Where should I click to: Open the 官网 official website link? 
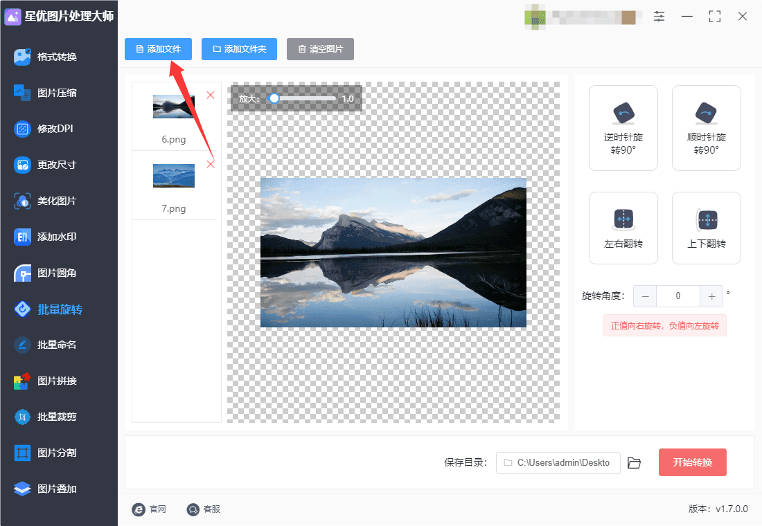coord(149,509)
